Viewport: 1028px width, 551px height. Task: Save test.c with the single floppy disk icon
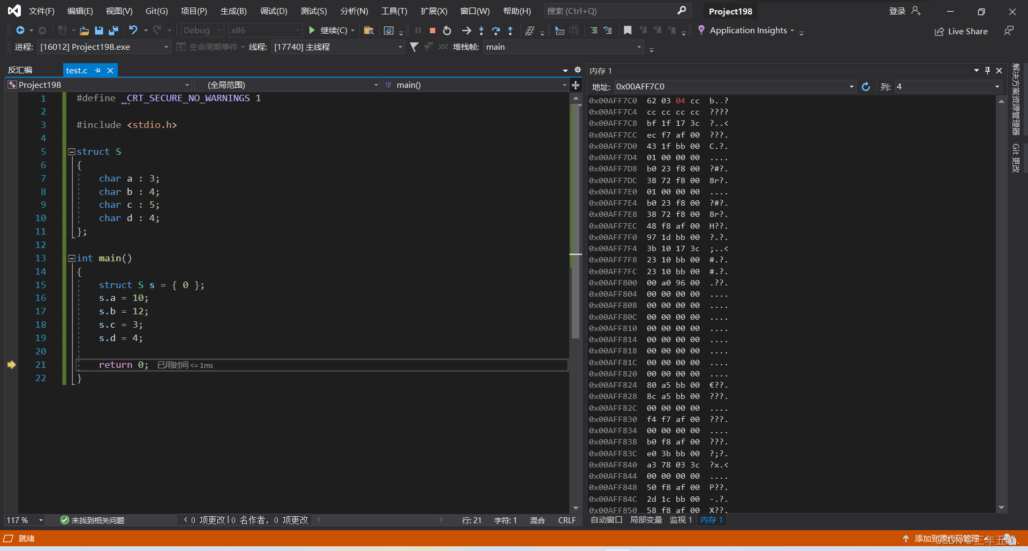coord(99,31)
